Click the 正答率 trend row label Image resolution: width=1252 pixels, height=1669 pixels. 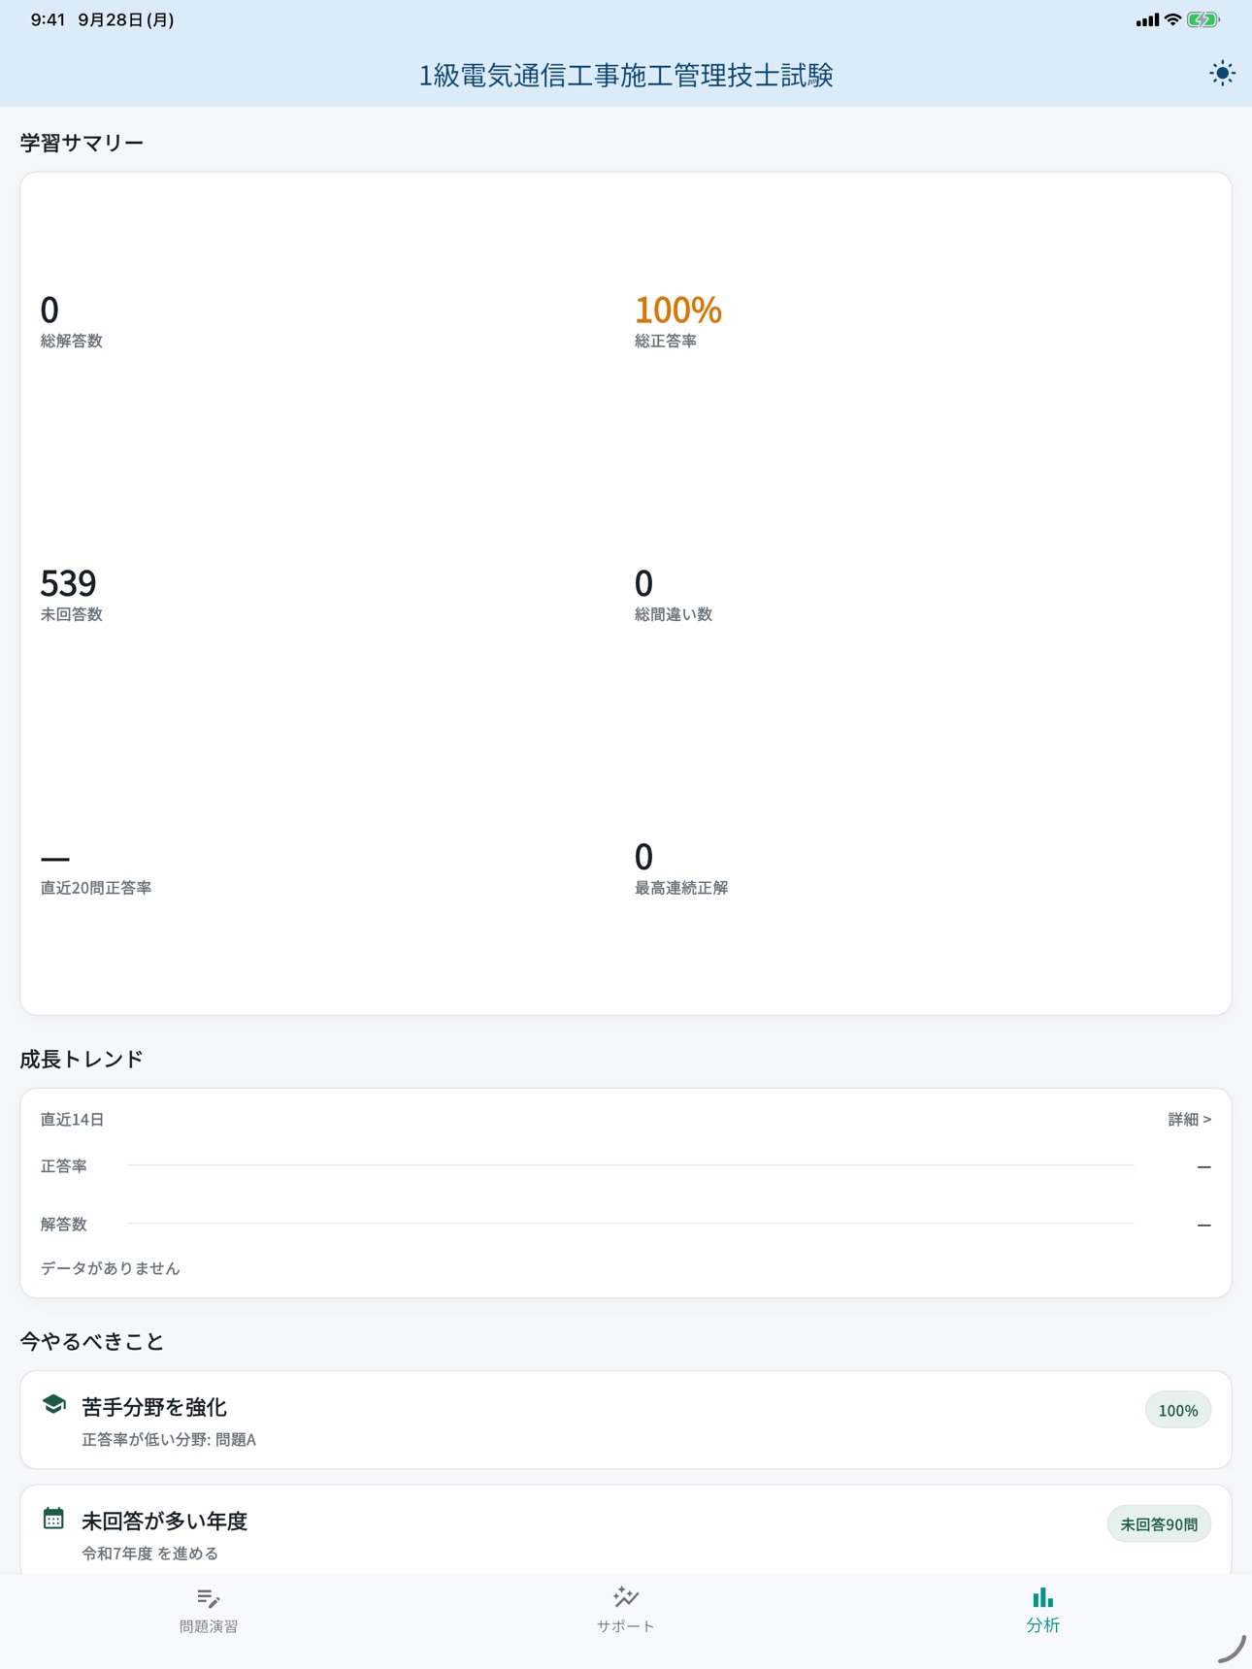tap(64, 1166)
